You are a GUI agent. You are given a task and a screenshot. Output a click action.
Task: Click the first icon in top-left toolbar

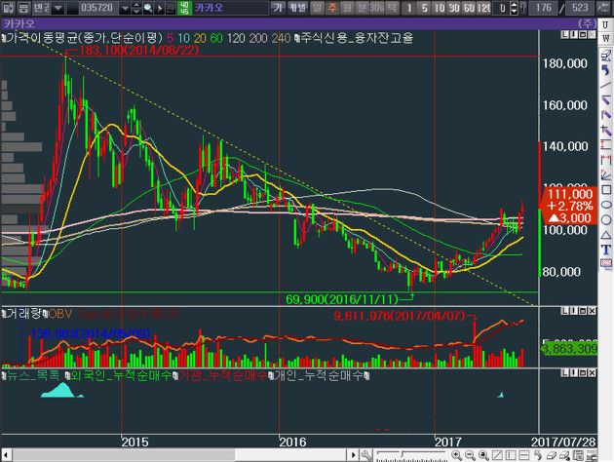pyautogui.click(x=8, y=8)
